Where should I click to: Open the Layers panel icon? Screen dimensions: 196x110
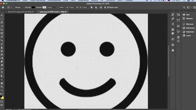pos(173,50)
